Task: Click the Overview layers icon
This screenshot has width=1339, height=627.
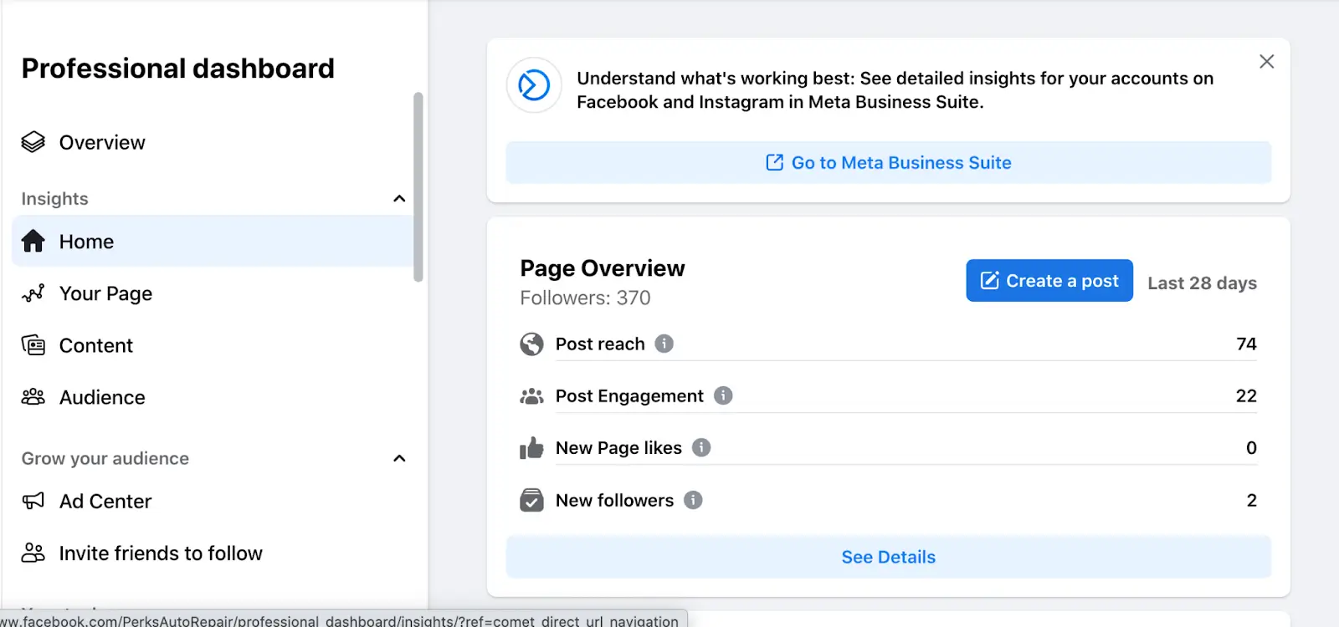Action: click(33, 142)
